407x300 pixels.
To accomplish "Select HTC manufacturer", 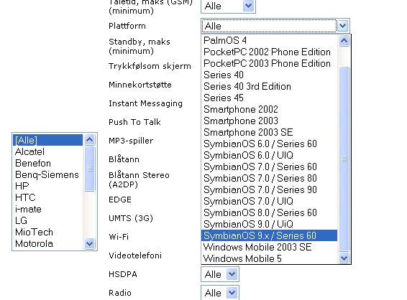I will point(47,197).
